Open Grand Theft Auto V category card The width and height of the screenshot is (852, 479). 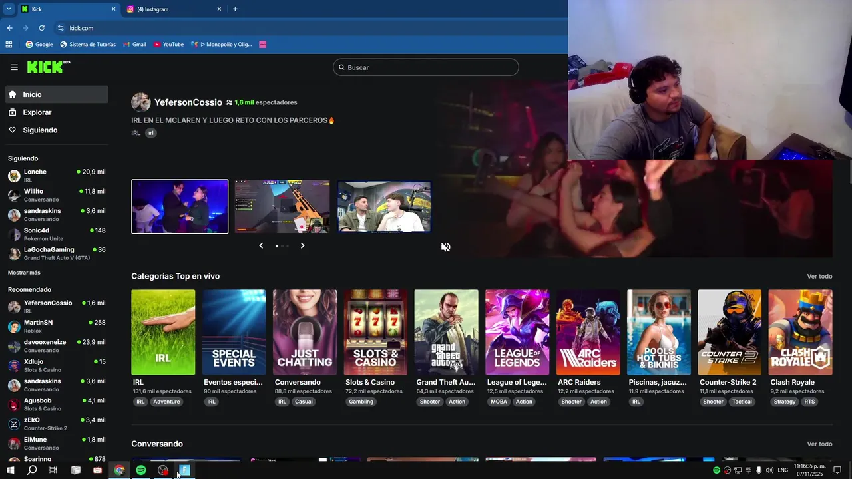pos(446,332)
